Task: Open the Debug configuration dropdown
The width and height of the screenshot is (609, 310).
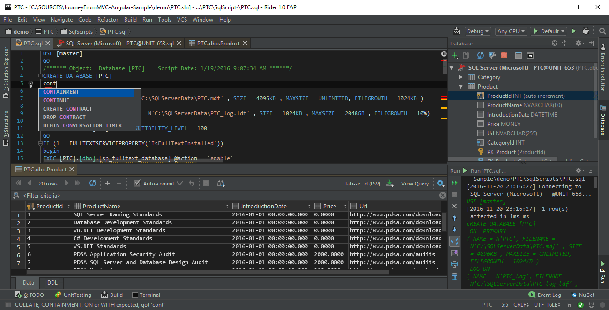Action: 478,31
